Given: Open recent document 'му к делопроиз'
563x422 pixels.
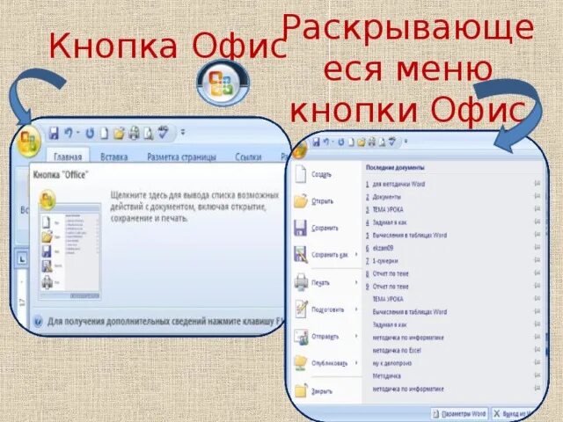Looking at the screenshot, I should coord(392,363).
